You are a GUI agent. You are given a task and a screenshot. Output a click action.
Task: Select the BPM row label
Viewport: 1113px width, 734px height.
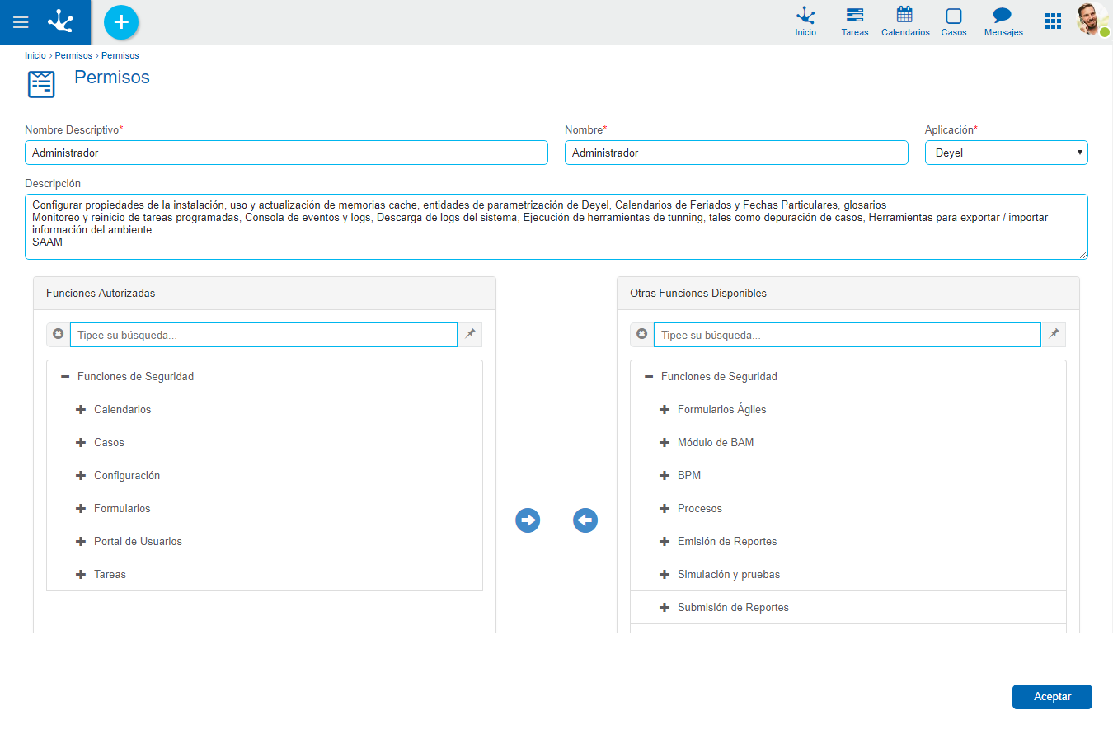689,476
